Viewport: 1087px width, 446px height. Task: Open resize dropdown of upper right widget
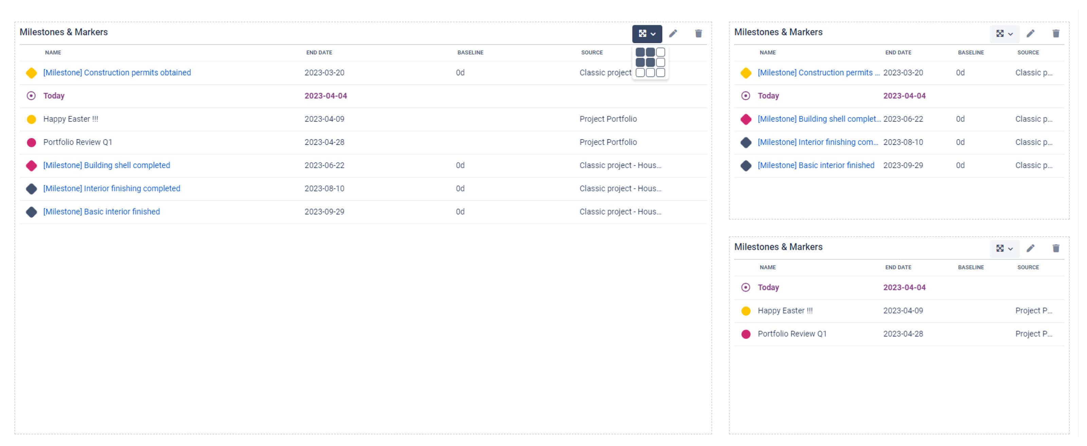point(1004,34)
